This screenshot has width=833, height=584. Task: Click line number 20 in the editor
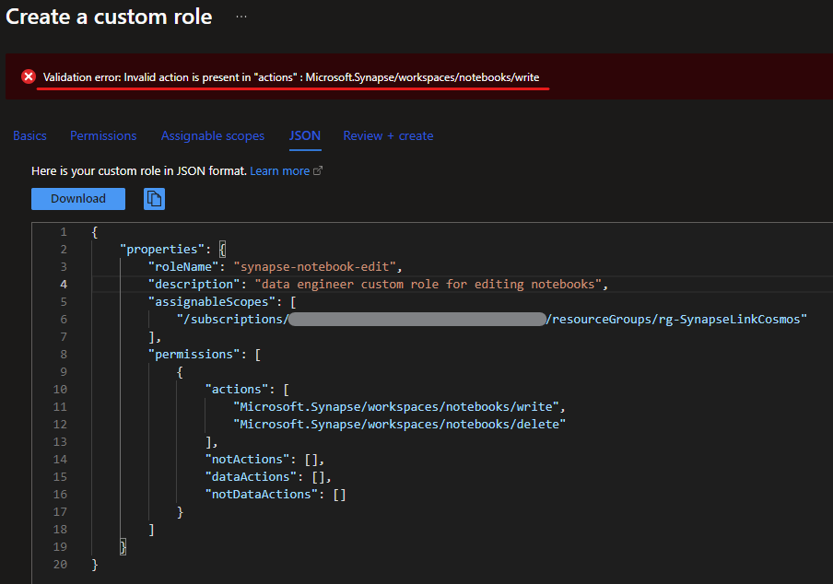60,565
